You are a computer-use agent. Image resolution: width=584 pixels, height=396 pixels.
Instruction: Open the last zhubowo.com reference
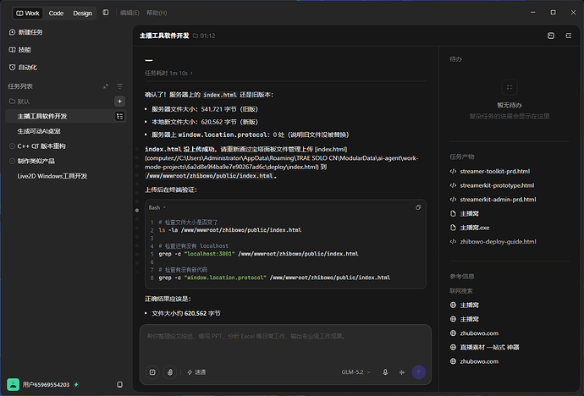(479, 362)
